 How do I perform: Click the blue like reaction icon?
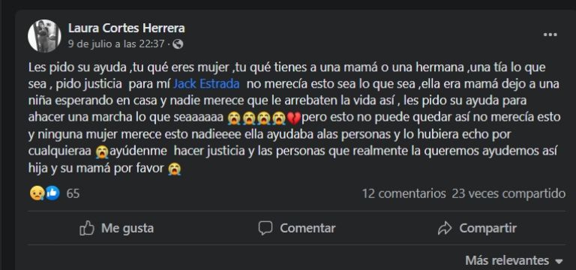click(x=52, y=193)
